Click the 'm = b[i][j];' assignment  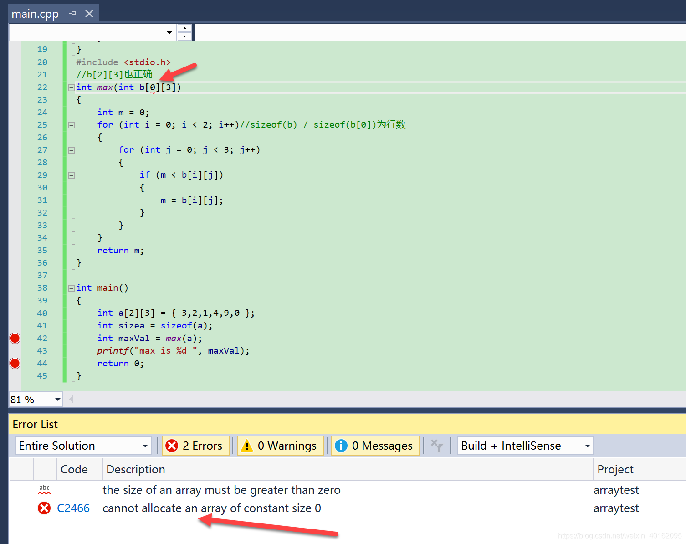pos(192,200)
